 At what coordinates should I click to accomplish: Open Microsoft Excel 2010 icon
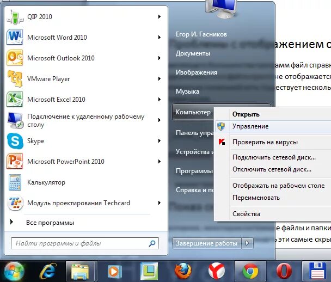coord(15,99)
